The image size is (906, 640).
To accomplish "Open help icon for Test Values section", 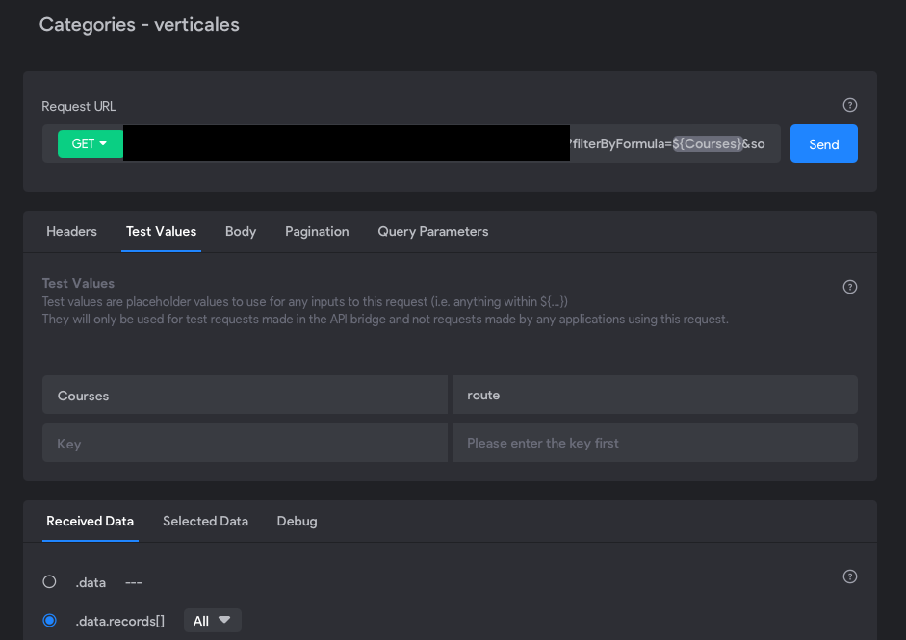I will (x=849, y=287).
